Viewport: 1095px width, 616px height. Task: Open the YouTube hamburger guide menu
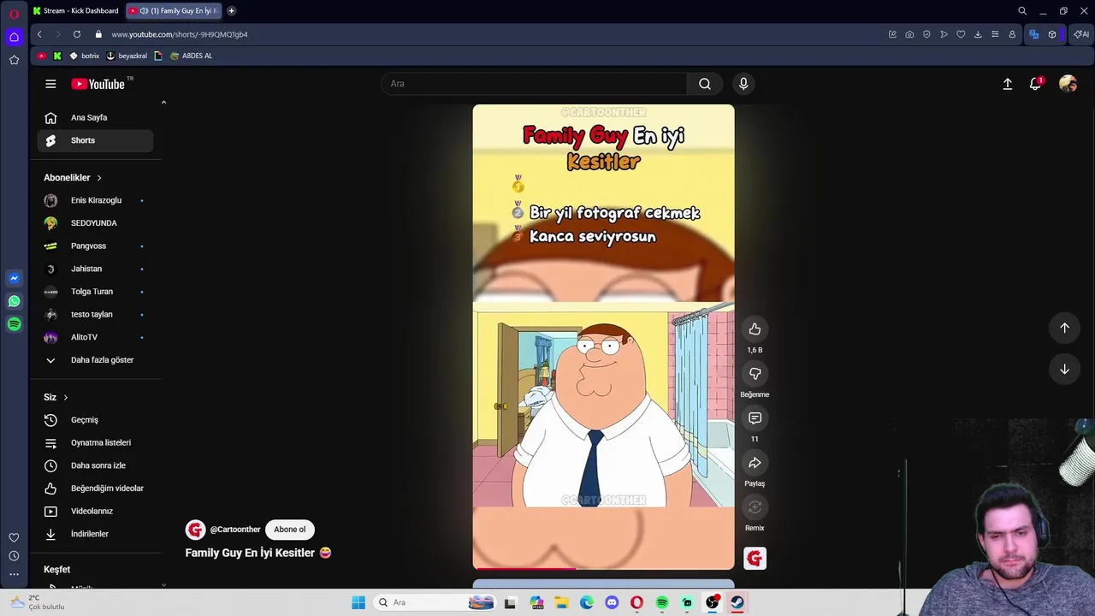point(50,84)
